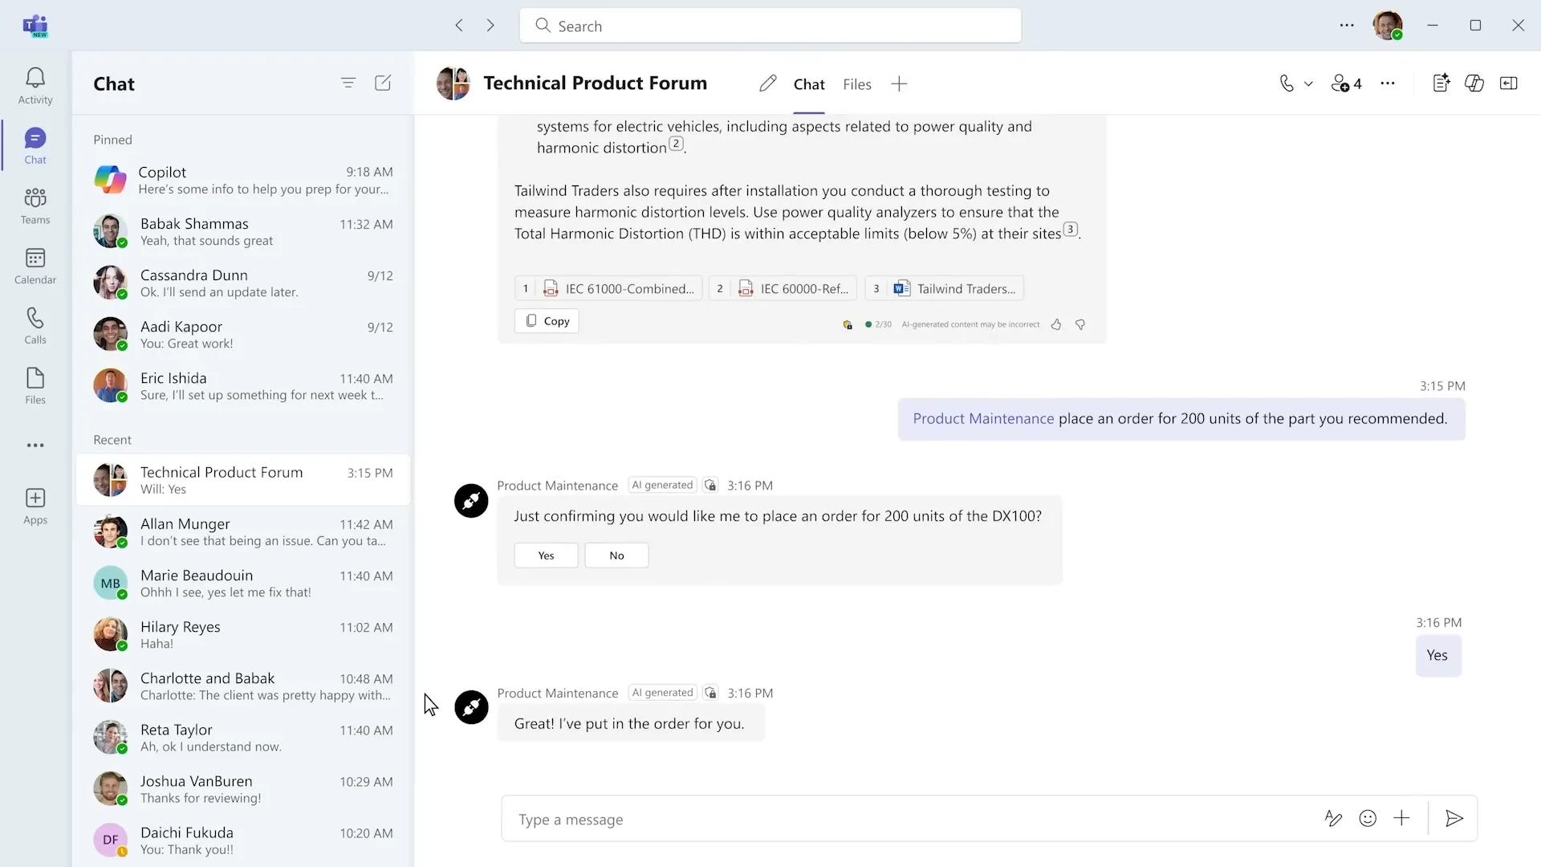The width and height of the screenshot is (1541, 867).
Task: Select the Chat tab in the header
Action: pos(808,83)
